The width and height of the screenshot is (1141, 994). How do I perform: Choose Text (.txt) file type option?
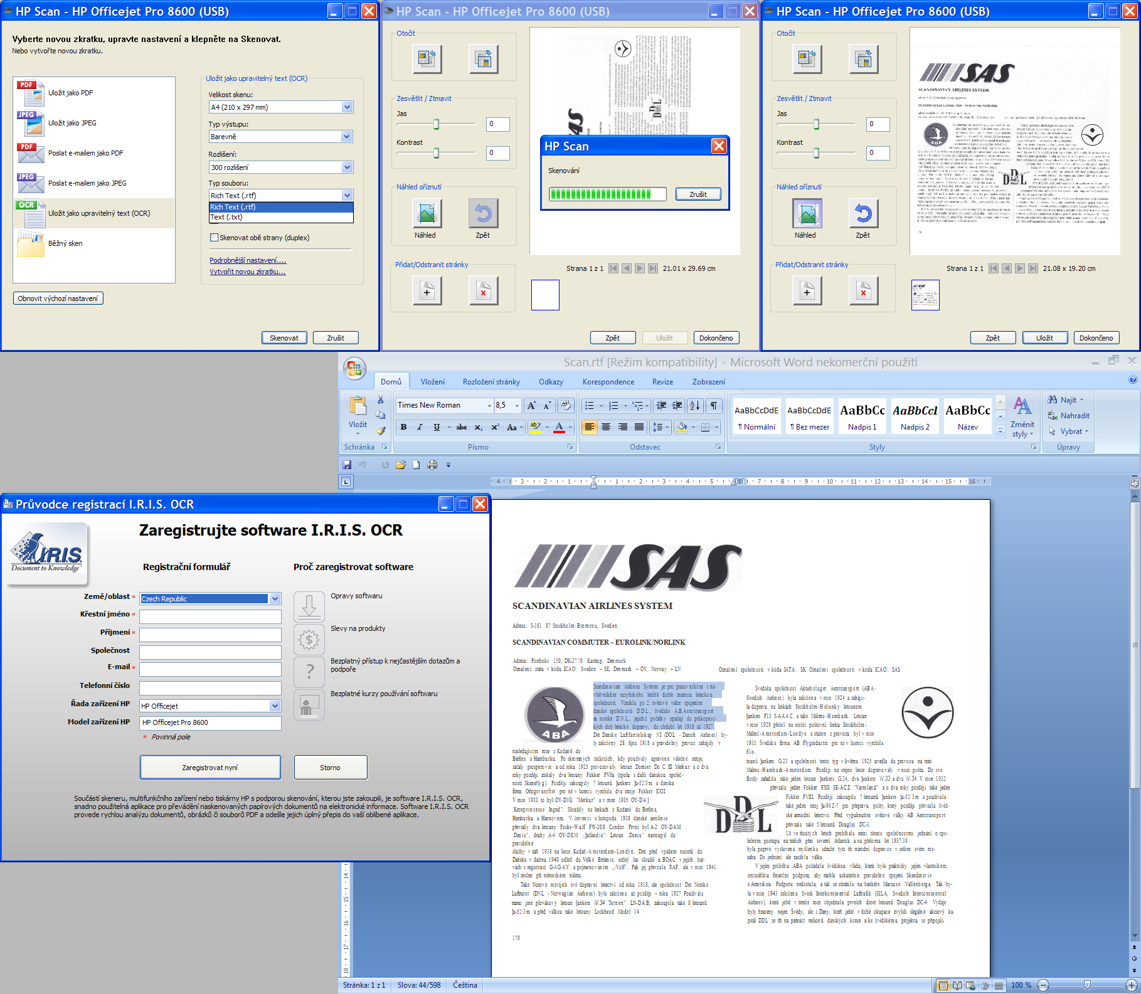pos(281,217)
